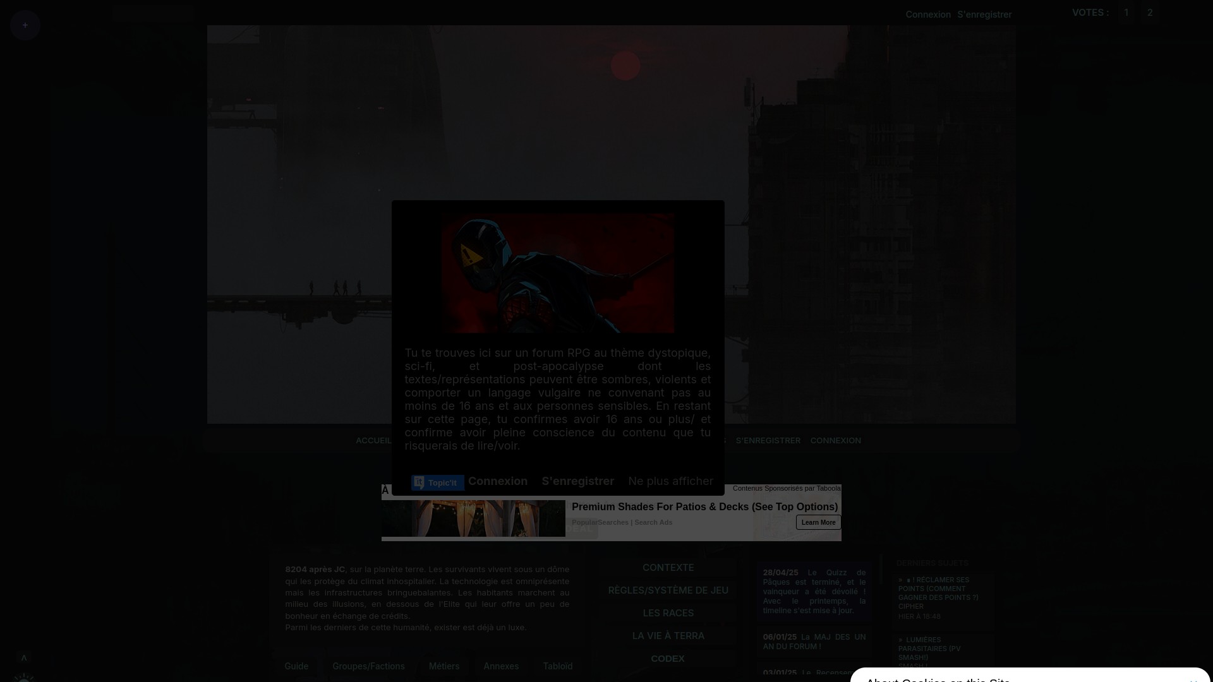Viewport: 1213px width, 682px height.
Task: Open S'ENREGISTRER in the navigation bar
Action: pyautogui.click(x=768, y=441)
